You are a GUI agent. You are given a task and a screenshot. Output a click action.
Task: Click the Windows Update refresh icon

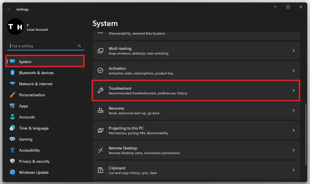click(12, 172)
